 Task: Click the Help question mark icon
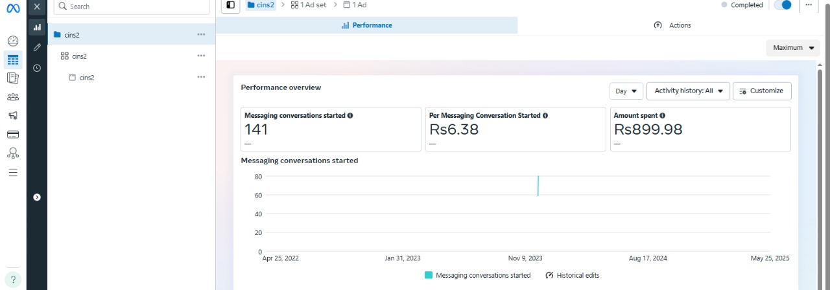[13, 279]
